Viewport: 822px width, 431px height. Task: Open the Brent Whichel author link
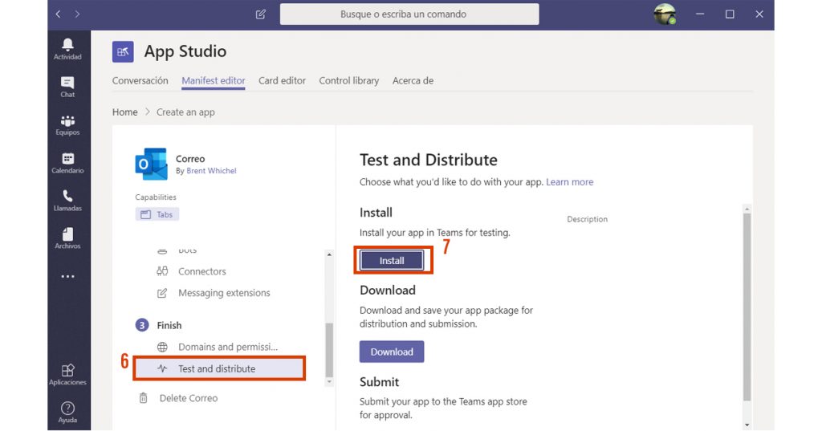pyautogui.click(x=211, y=171)
